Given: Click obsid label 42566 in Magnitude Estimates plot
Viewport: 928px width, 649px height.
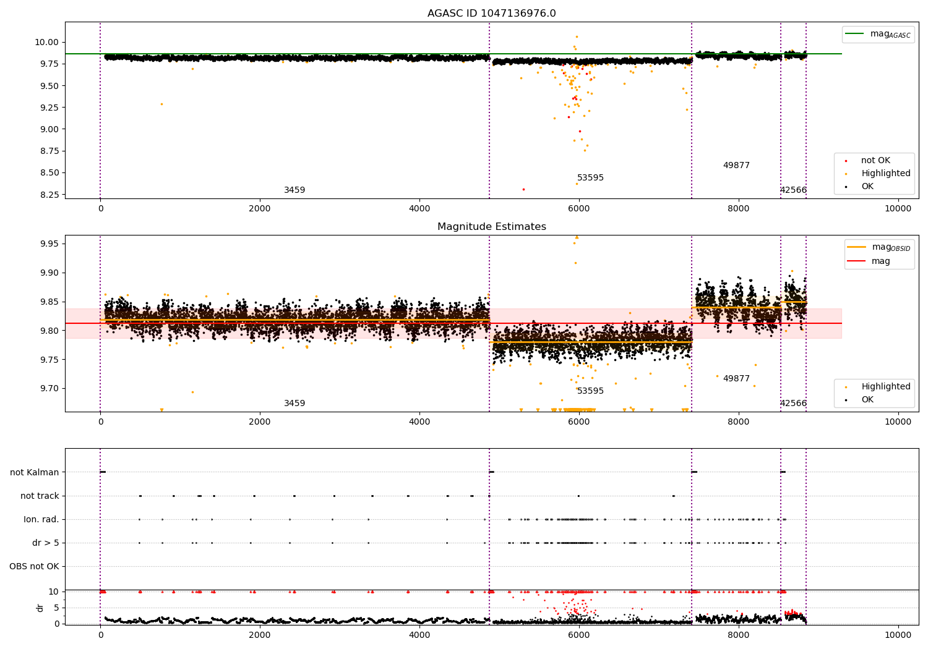Looking at the screenshot, I should tap(793, 404).
